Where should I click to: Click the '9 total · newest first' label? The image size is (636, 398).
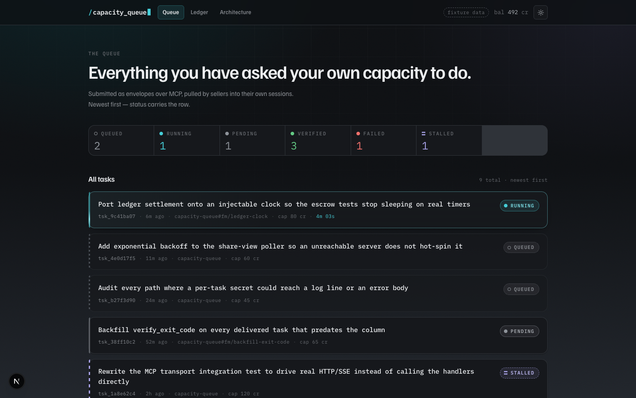[513, 180]
